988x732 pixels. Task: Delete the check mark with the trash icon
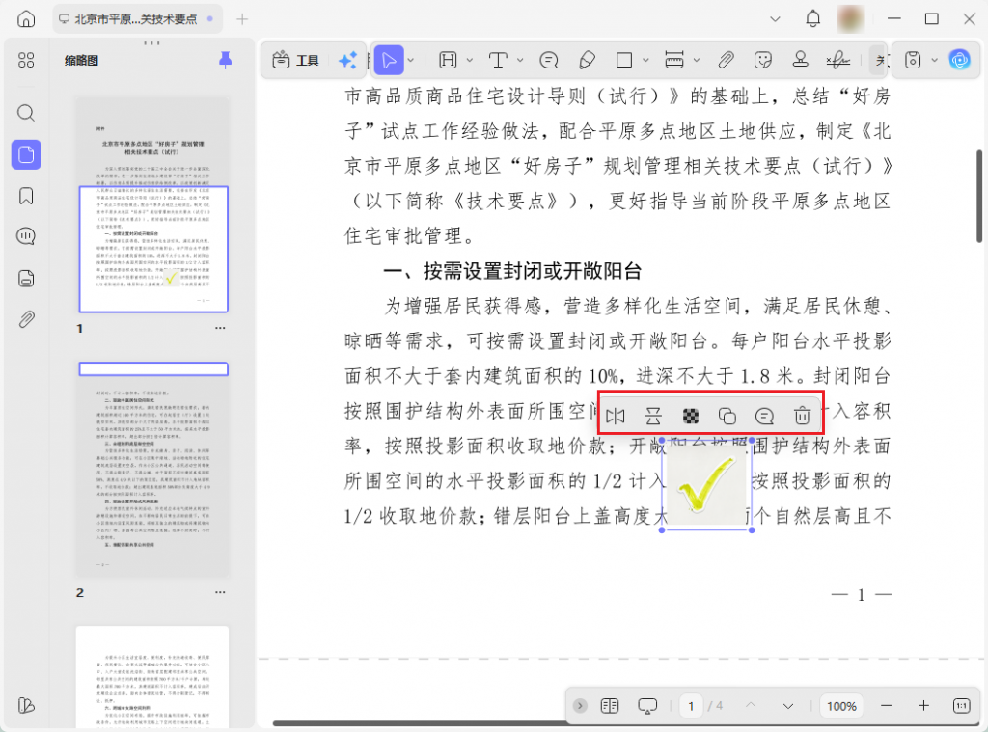pos(801,416)
